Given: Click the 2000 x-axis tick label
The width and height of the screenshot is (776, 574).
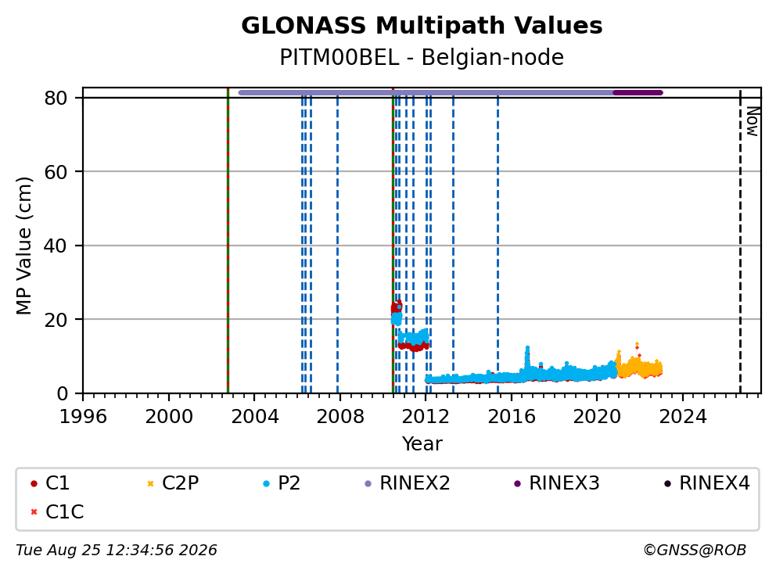Looking at the screenshot, I should [169, 417].
